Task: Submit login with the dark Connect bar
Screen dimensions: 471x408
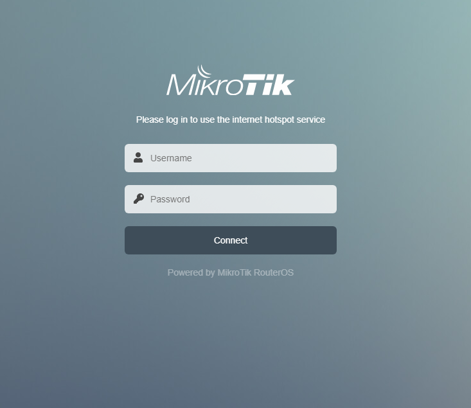Action: pyautogui.click(x=231, y=240)
